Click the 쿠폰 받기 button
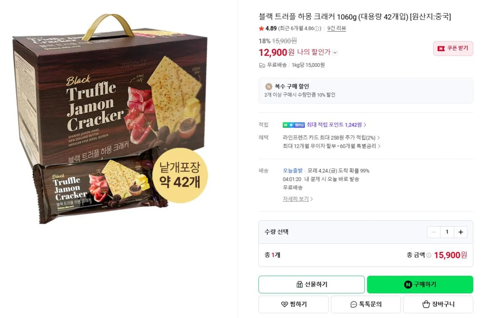Viewport: 488px width, 318px height. pyautogui.click(x=453, y=48)
